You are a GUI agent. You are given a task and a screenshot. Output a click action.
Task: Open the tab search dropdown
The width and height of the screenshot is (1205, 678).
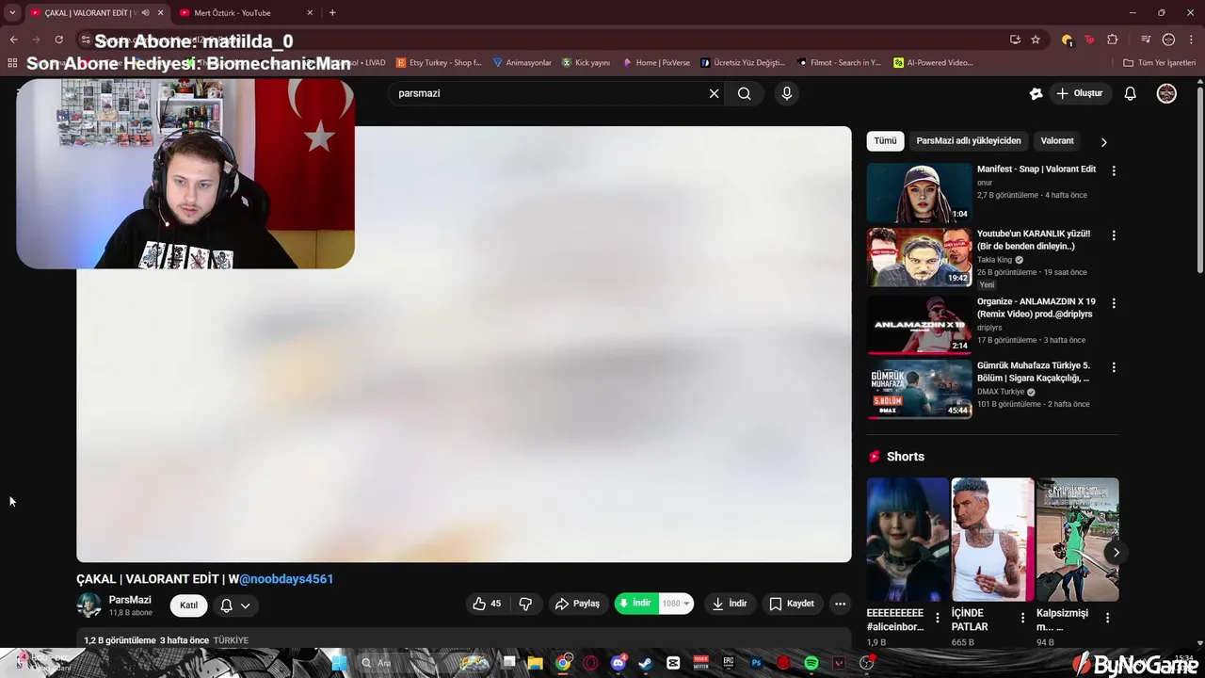click(12, 13)
